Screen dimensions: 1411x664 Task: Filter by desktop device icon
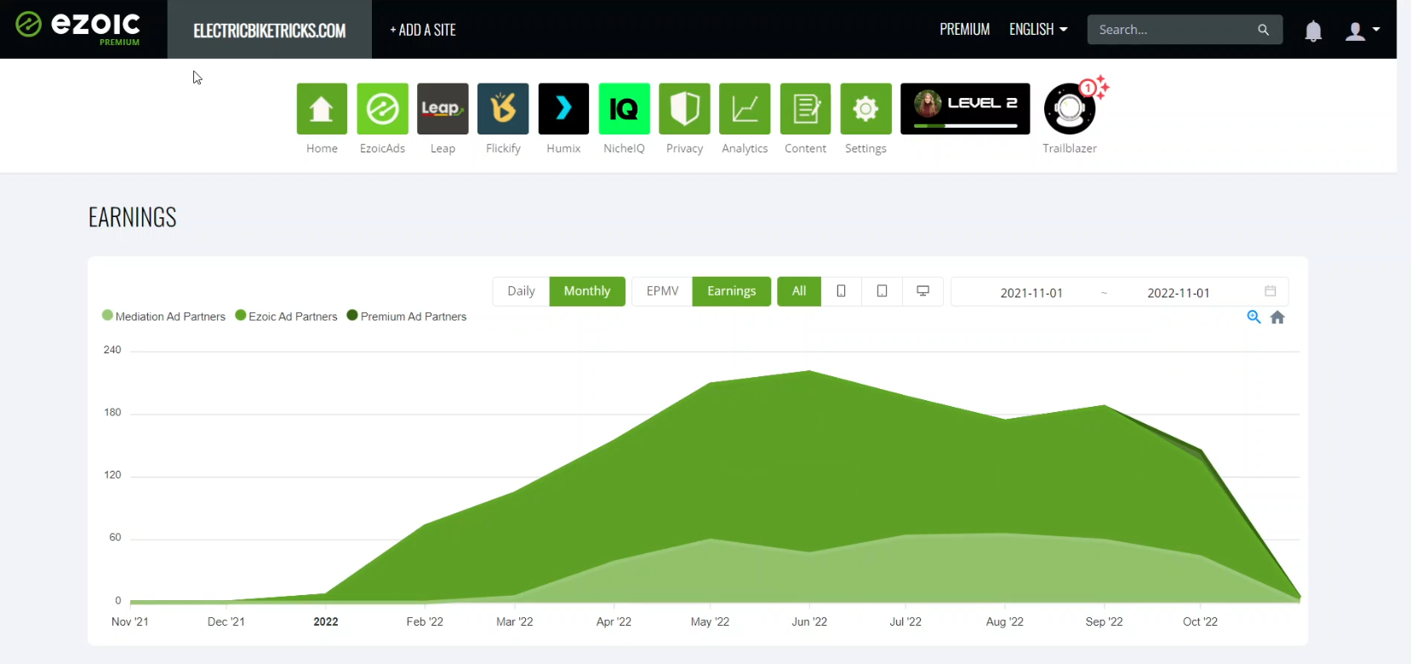click(923, 291)
